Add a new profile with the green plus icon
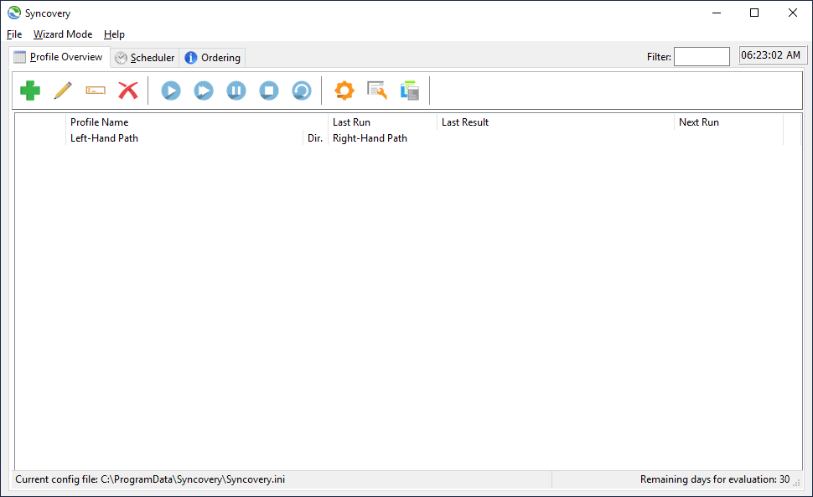813x497 pixels. (x=30, y=90)
